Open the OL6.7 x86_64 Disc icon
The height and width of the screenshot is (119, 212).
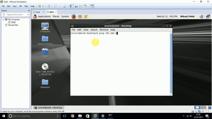click(45, 69)
